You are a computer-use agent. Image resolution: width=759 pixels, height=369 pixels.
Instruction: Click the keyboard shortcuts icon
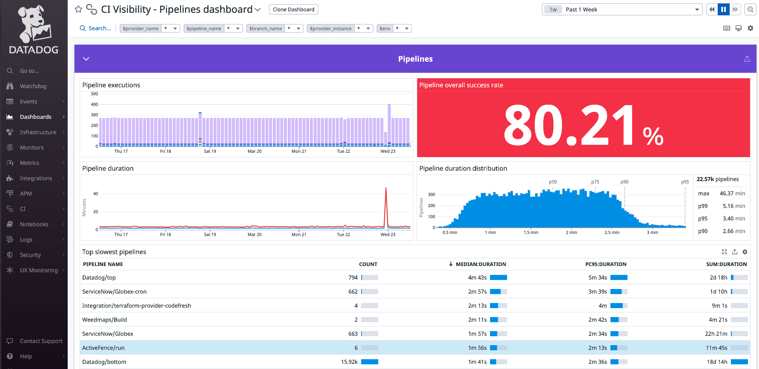[x=727, y=28]
